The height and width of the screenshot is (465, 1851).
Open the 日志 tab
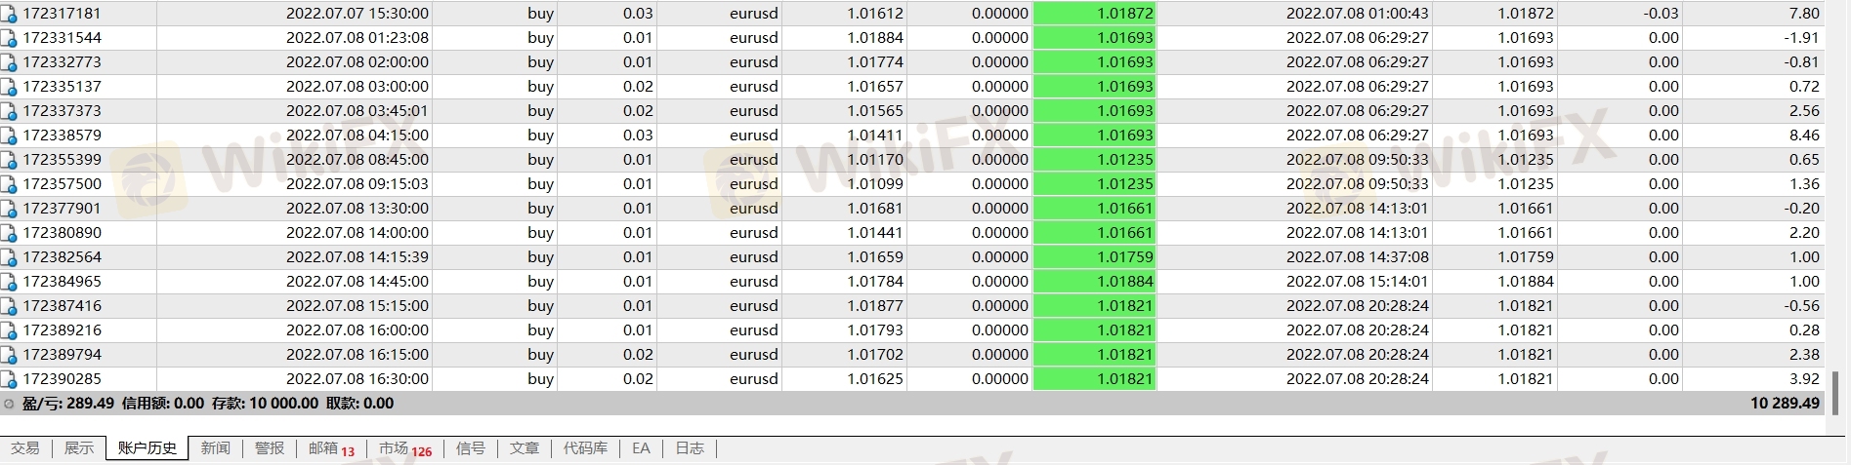(690, 448)
